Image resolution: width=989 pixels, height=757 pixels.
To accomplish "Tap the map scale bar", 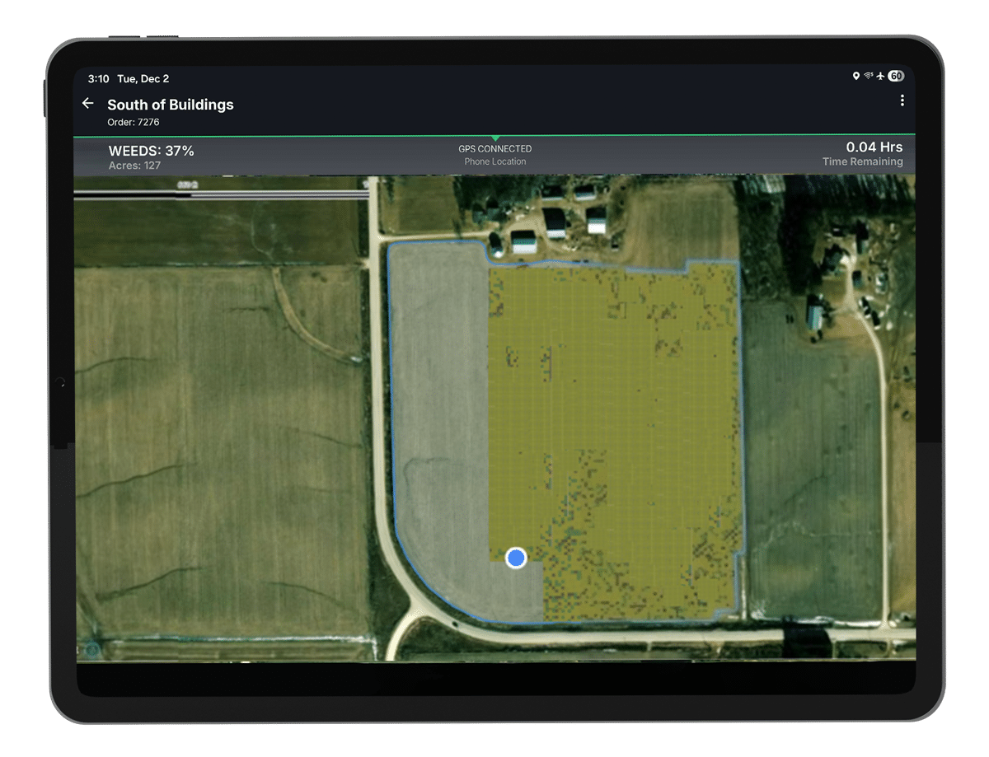I will coord(221,193).
